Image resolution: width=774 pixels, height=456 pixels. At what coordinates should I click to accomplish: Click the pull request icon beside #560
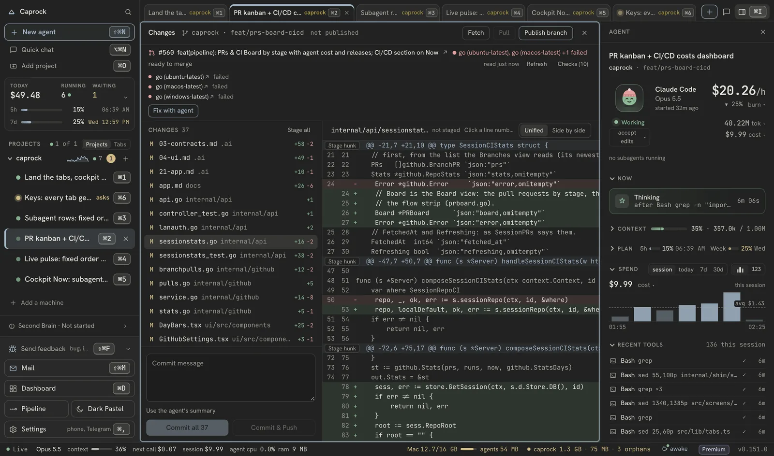152,53
